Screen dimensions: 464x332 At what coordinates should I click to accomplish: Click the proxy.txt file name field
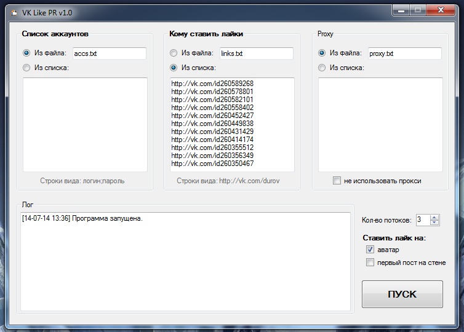(405, 53)
